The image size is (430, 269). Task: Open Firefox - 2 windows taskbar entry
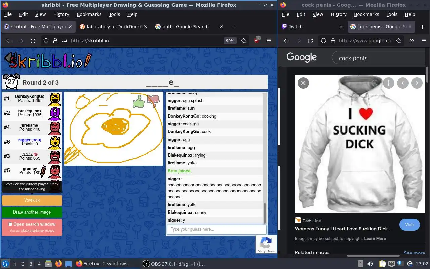(107, 264)
